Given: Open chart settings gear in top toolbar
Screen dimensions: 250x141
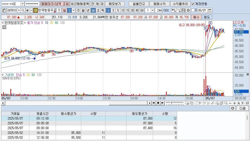Looking at the screenshot, I should [x=188, y=10].
